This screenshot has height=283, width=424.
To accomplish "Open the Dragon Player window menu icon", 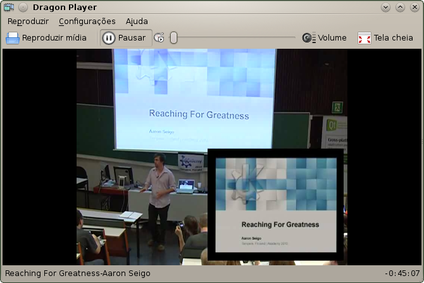I will coord(9,8).
